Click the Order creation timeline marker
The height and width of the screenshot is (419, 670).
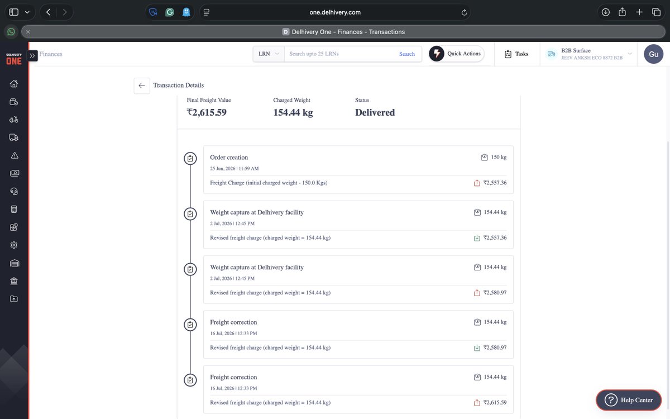click(190, 159)
